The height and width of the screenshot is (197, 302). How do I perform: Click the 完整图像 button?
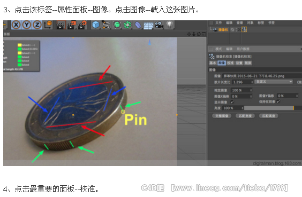[x=222, y=116]
